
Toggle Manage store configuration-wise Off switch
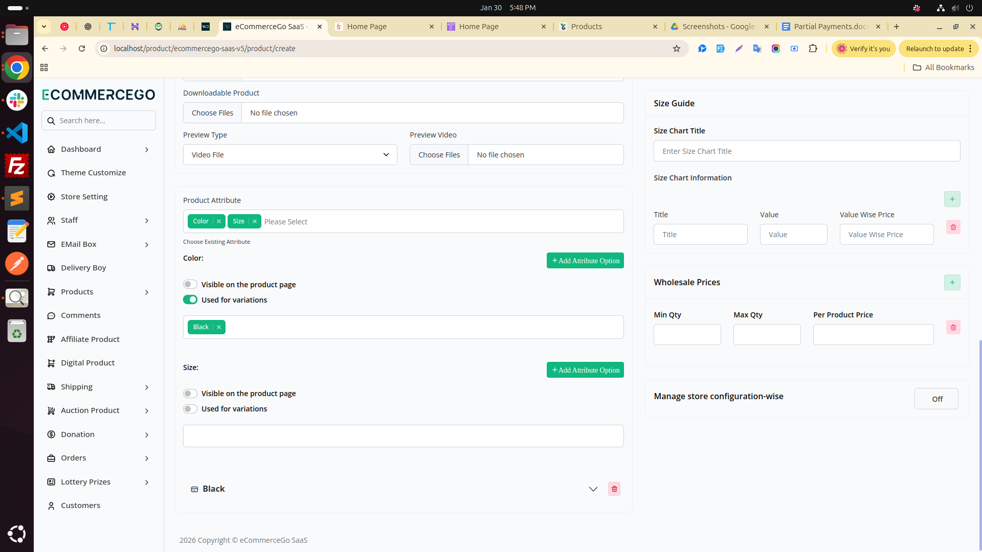pos(936,399)
